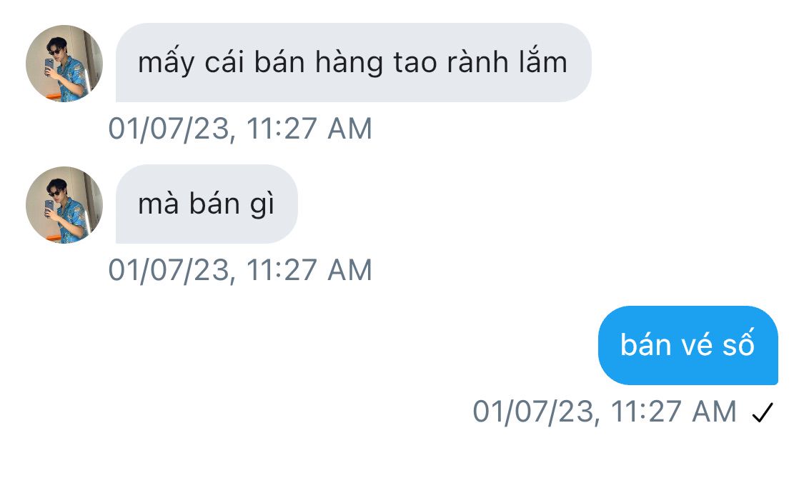Click "AM" in the timestamp beside the checkmark

click(x=714, y=412)
